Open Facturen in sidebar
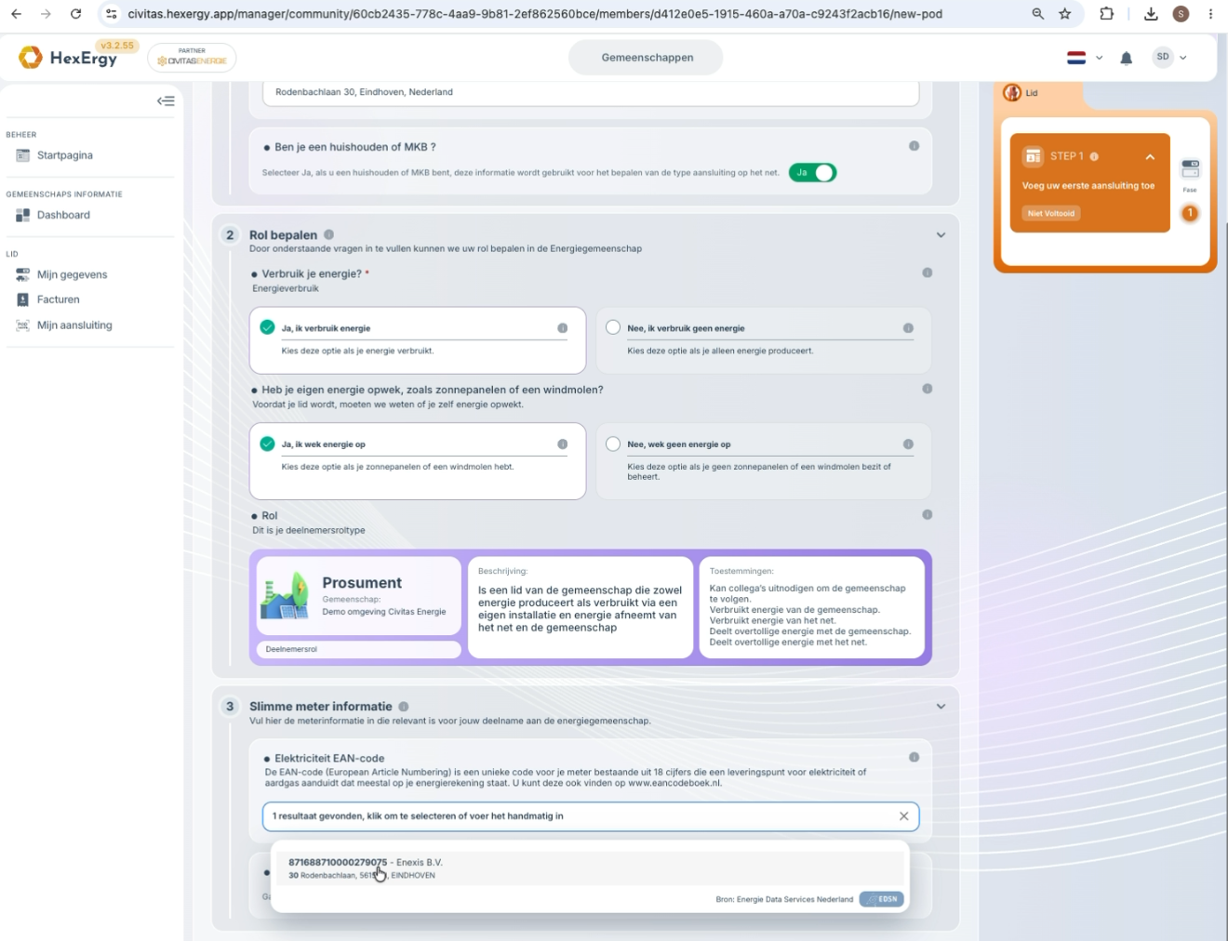1228x941 pixels. (x=58, y=299)
